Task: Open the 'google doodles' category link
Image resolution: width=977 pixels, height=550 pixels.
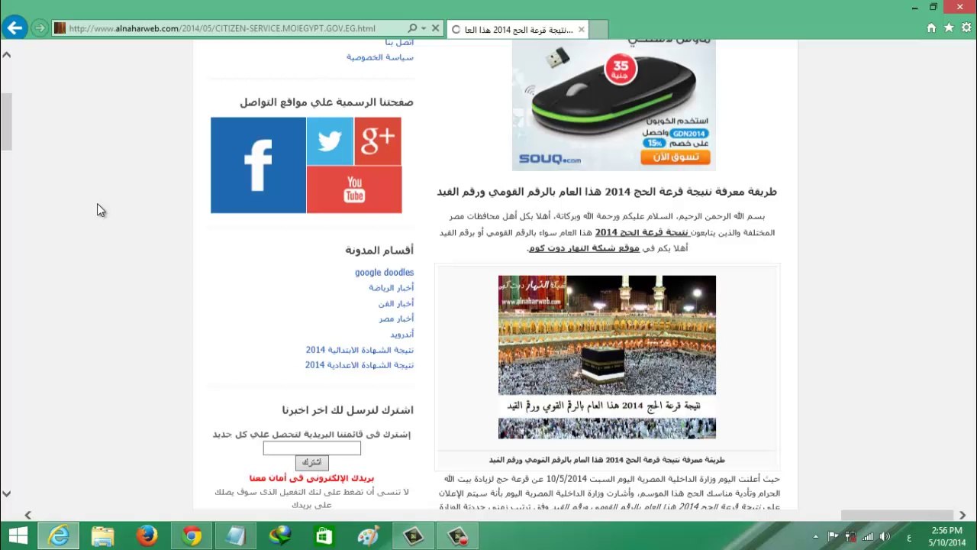Action: (x=384, y=273)
